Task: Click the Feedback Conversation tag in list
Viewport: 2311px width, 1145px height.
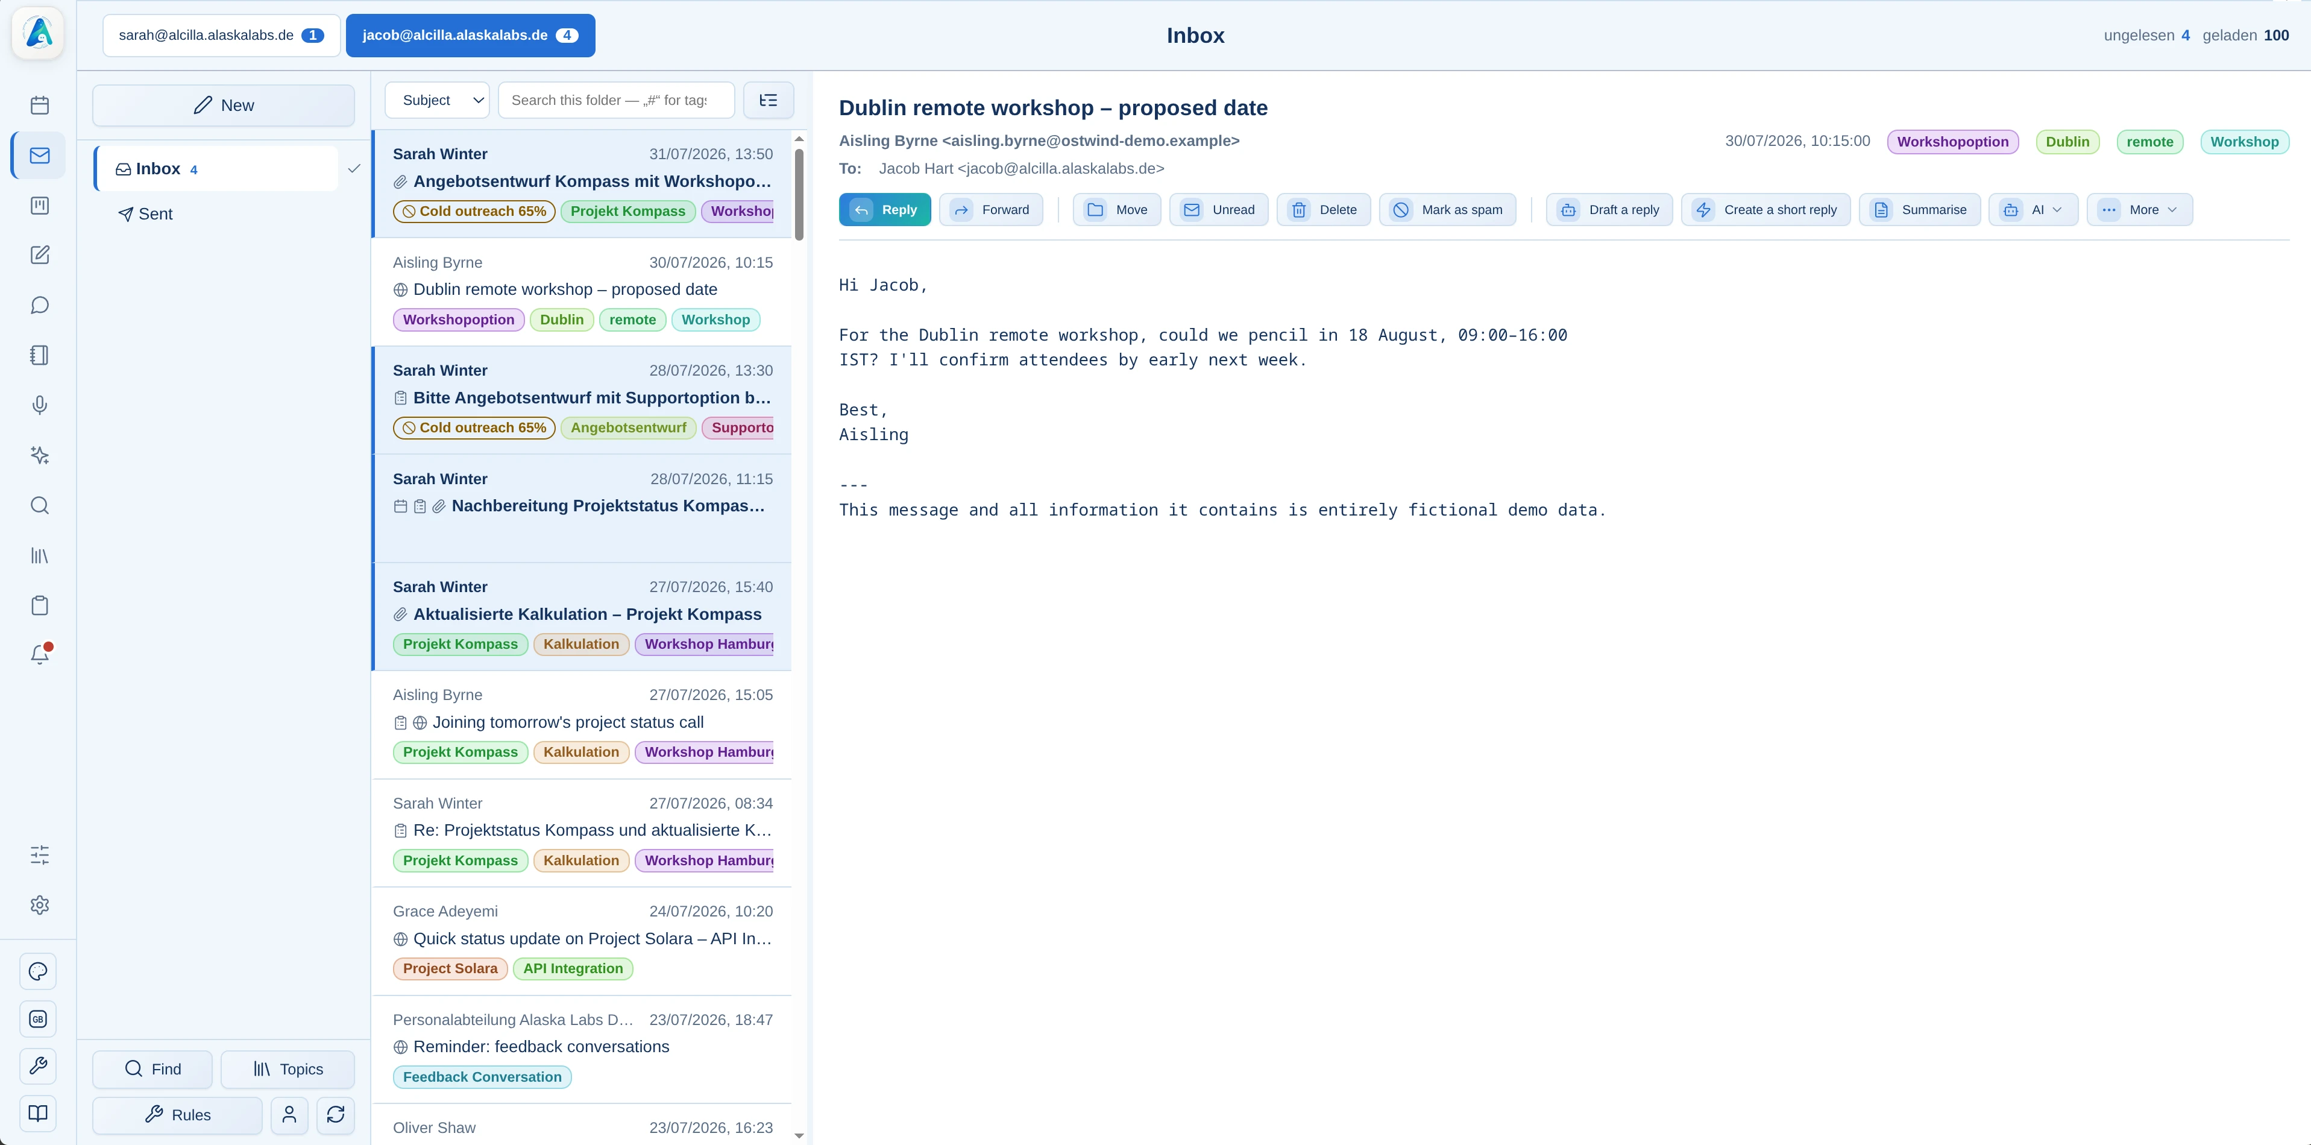Action: 482,1077
